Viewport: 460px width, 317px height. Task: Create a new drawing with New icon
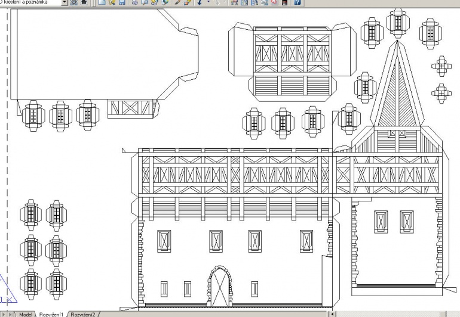[x=102, y=2]
